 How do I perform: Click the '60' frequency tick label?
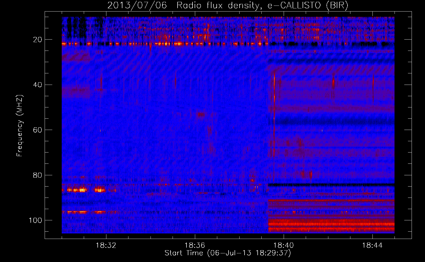38,130
